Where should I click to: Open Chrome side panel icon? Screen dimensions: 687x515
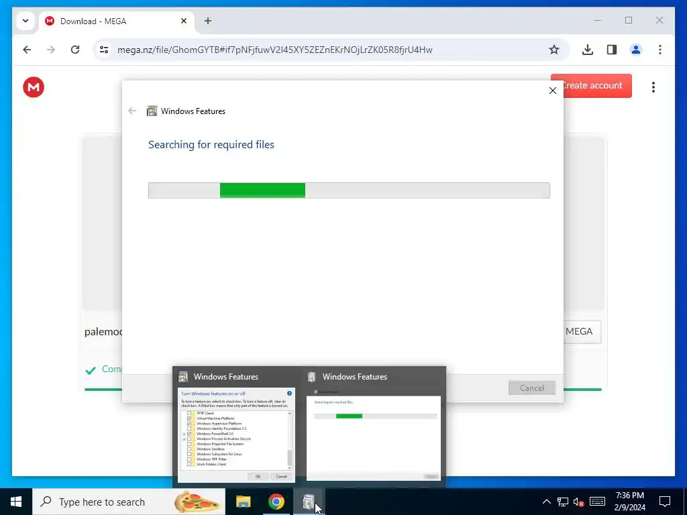pyautogui.click(x=612, y=50)
